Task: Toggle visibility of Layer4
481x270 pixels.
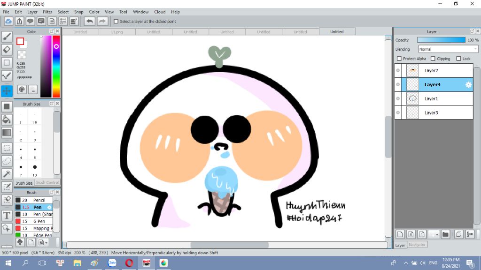Action: tap(398, 84)
